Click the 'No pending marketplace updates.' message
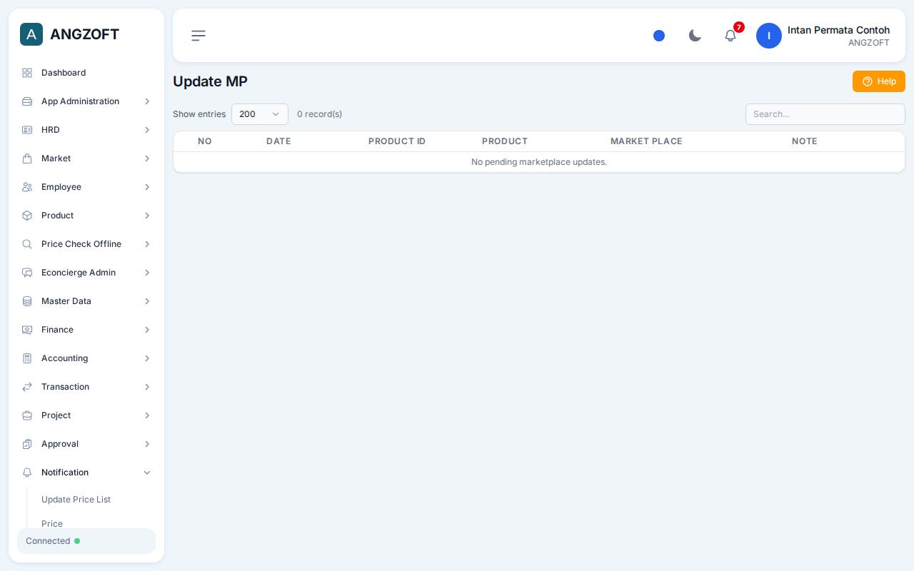Image resolution: width=914 pixels, height=571 pixels. [539, 162]
